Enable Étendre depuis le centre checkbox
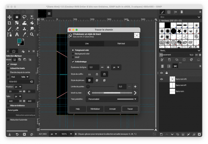 click(x=8, y=72)
